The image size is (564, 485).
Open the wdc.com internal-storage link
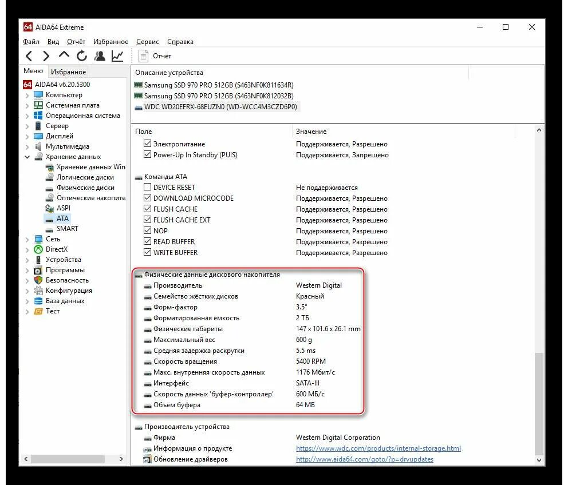coord(378,448)
